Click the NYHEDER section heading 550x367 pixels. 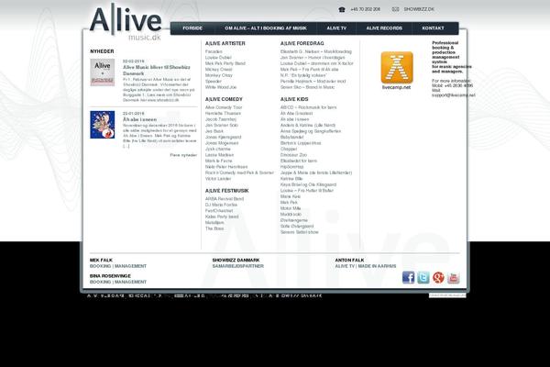102,51
